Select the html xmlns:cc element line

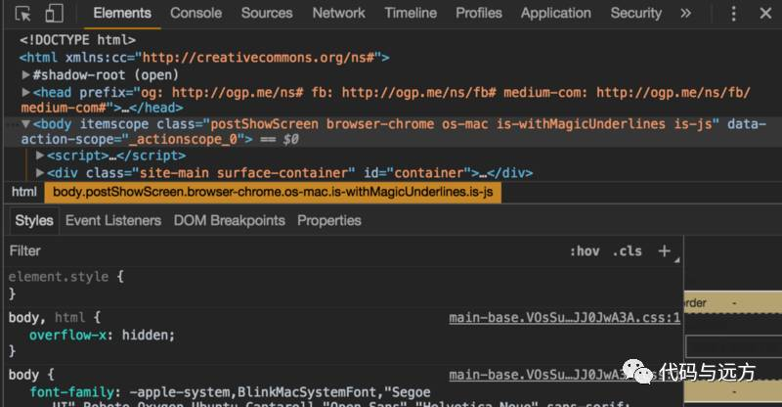tap(204, 58)
